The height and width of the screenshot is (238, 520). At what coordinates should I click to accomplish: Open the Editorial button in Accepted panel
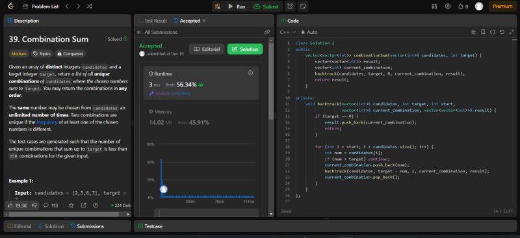click(x=207, y=49)
